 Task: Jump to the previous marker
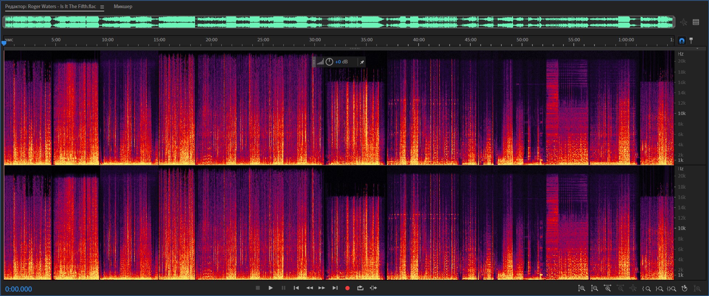coord(296,288)
